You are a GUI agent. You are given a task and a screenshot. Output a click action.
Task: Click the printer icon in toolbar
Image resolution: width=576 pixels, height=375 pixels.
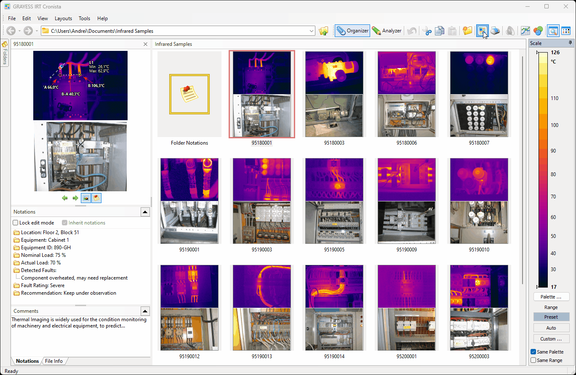coord(495,31)
